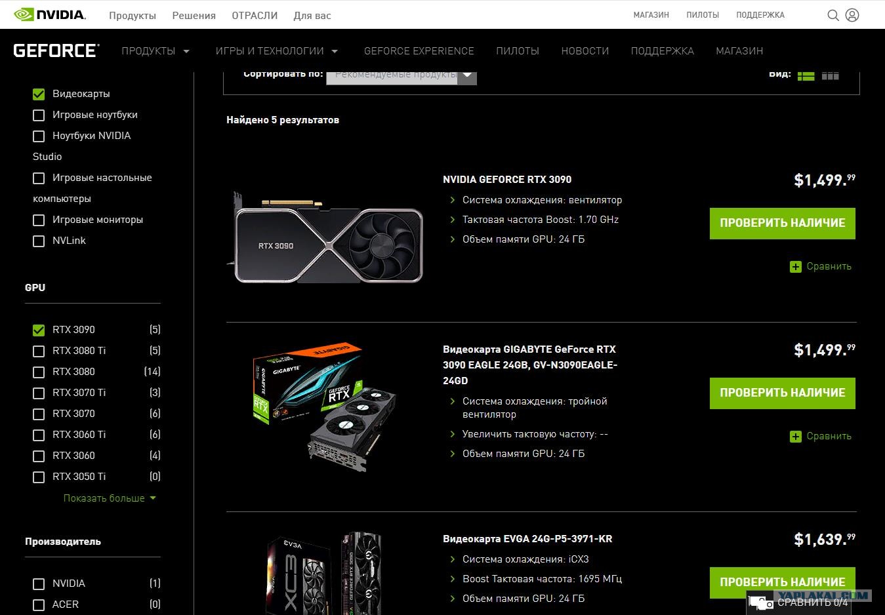Click compare plus icon for RTX 3090
The height and width of the screenshot is (615, 885).
click(796, 267)
